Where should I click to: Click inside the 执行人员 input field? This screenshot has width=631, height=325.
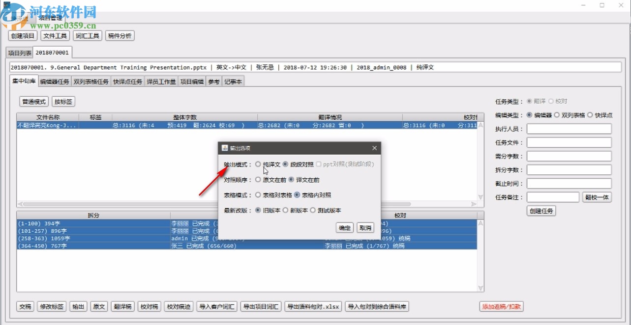tap(569, 129)
